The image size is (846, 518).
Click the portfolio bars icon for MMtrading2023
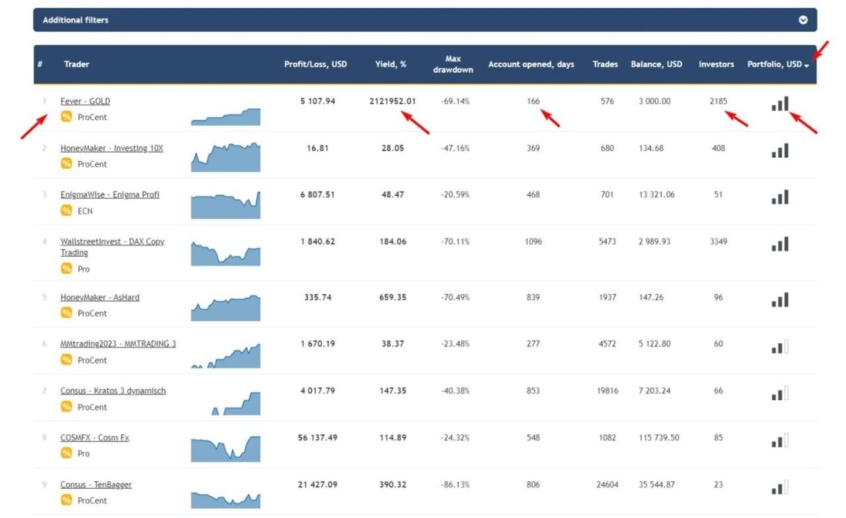tap(780, 346)
